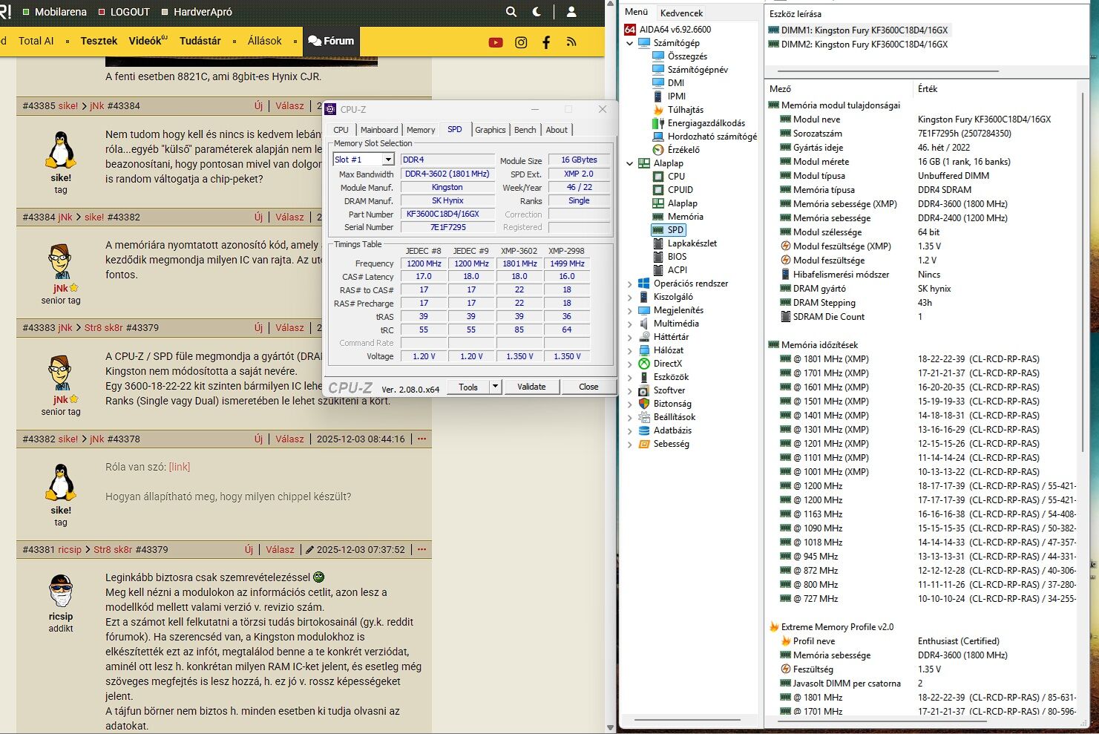Open three-dots menu on post #43382
This screenshot has height=734, width=1099.
(421, 439)
